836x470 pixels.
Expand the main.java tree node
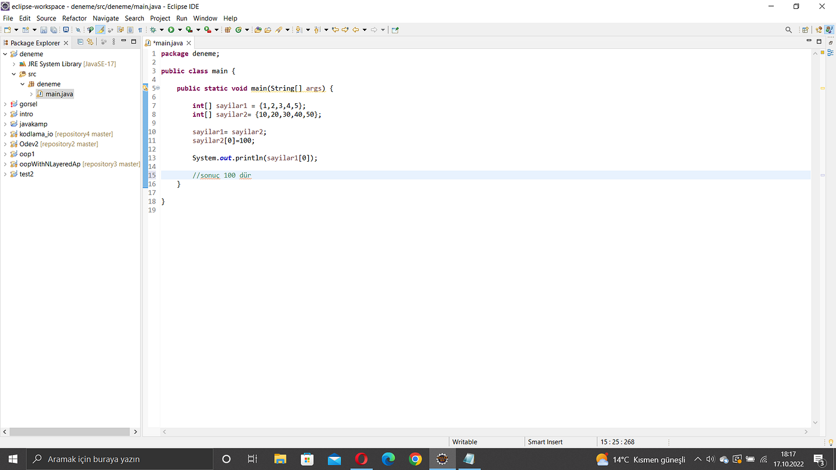pyautogui.click(x=31, y=94)
